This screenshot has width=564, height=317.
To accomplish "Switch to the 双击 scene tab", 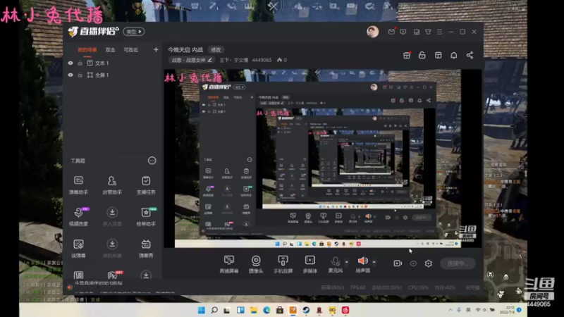I will coord(110,50).
